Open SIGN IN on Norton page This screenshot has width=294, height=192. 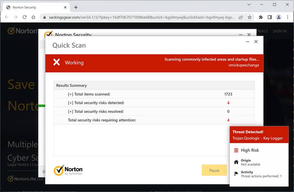coord(280,31)
